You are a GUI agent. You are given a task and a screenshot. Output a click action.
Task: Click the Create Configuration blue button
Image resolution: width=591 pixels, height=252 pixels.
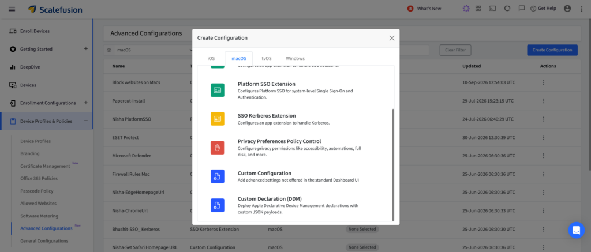[552, 50]
